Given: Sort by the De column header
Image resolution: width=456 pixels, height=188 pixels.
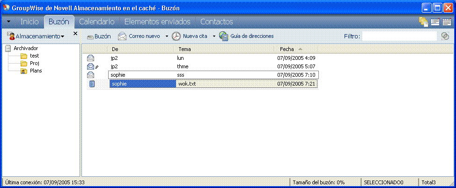Looking at the screenshot, I should pos(141,49).
